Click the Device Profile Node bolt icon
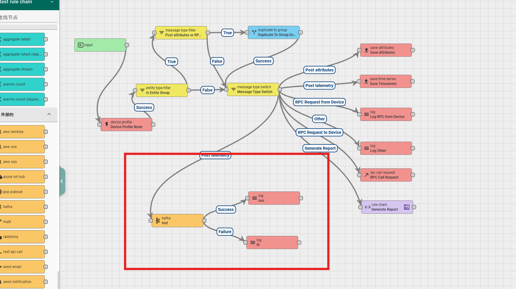The width and height of the screenshot is (516, 289). [x=107, y=125]
